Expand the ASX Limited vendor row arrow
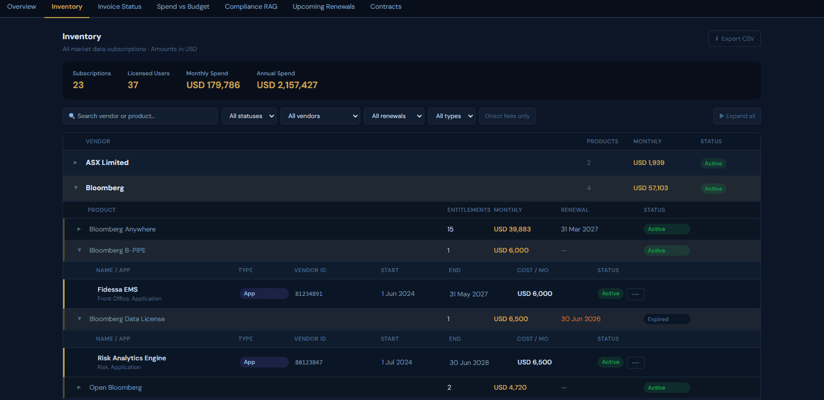 point(75,162)
